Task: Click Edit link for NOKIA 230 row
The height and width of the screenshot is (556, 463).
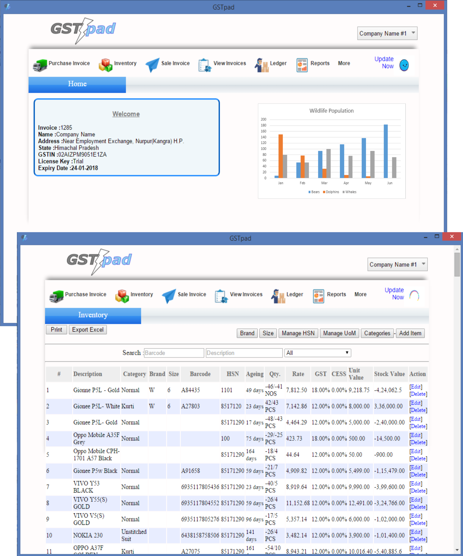Action: point(416,532)
